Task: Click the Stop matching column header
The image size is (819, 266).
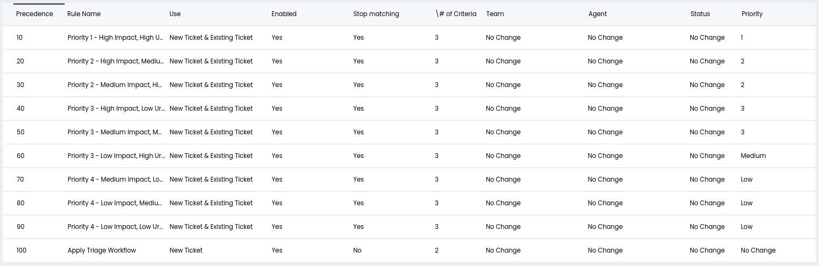Action: (x=376, y=14)
